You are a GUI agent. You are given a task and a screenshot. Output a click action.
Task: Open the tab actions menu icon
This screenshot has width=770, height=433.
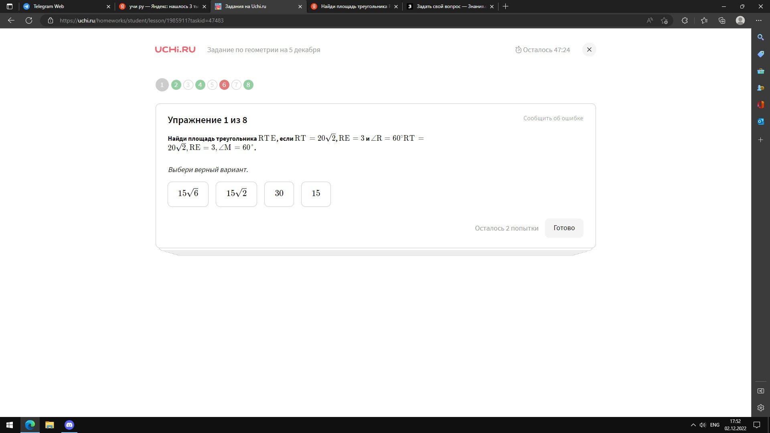[10, 6]
